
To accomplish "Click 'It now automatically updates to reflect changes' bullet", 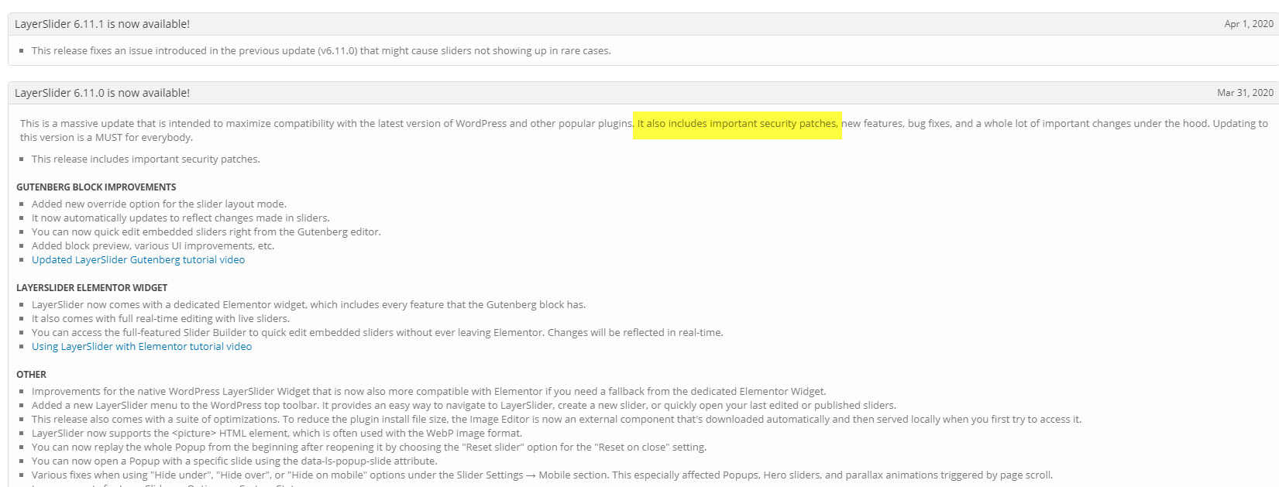I will pos(181,218).
